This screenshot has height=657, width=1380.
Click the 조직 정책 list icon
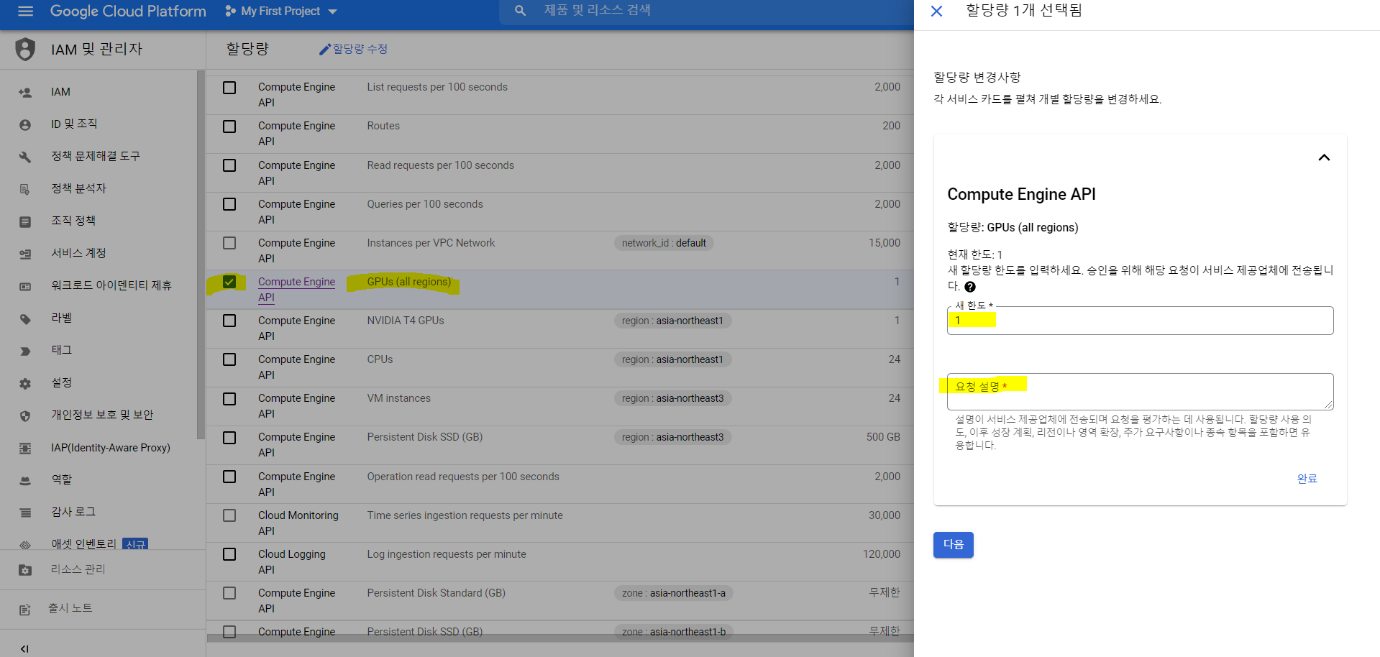pos(25,221)
